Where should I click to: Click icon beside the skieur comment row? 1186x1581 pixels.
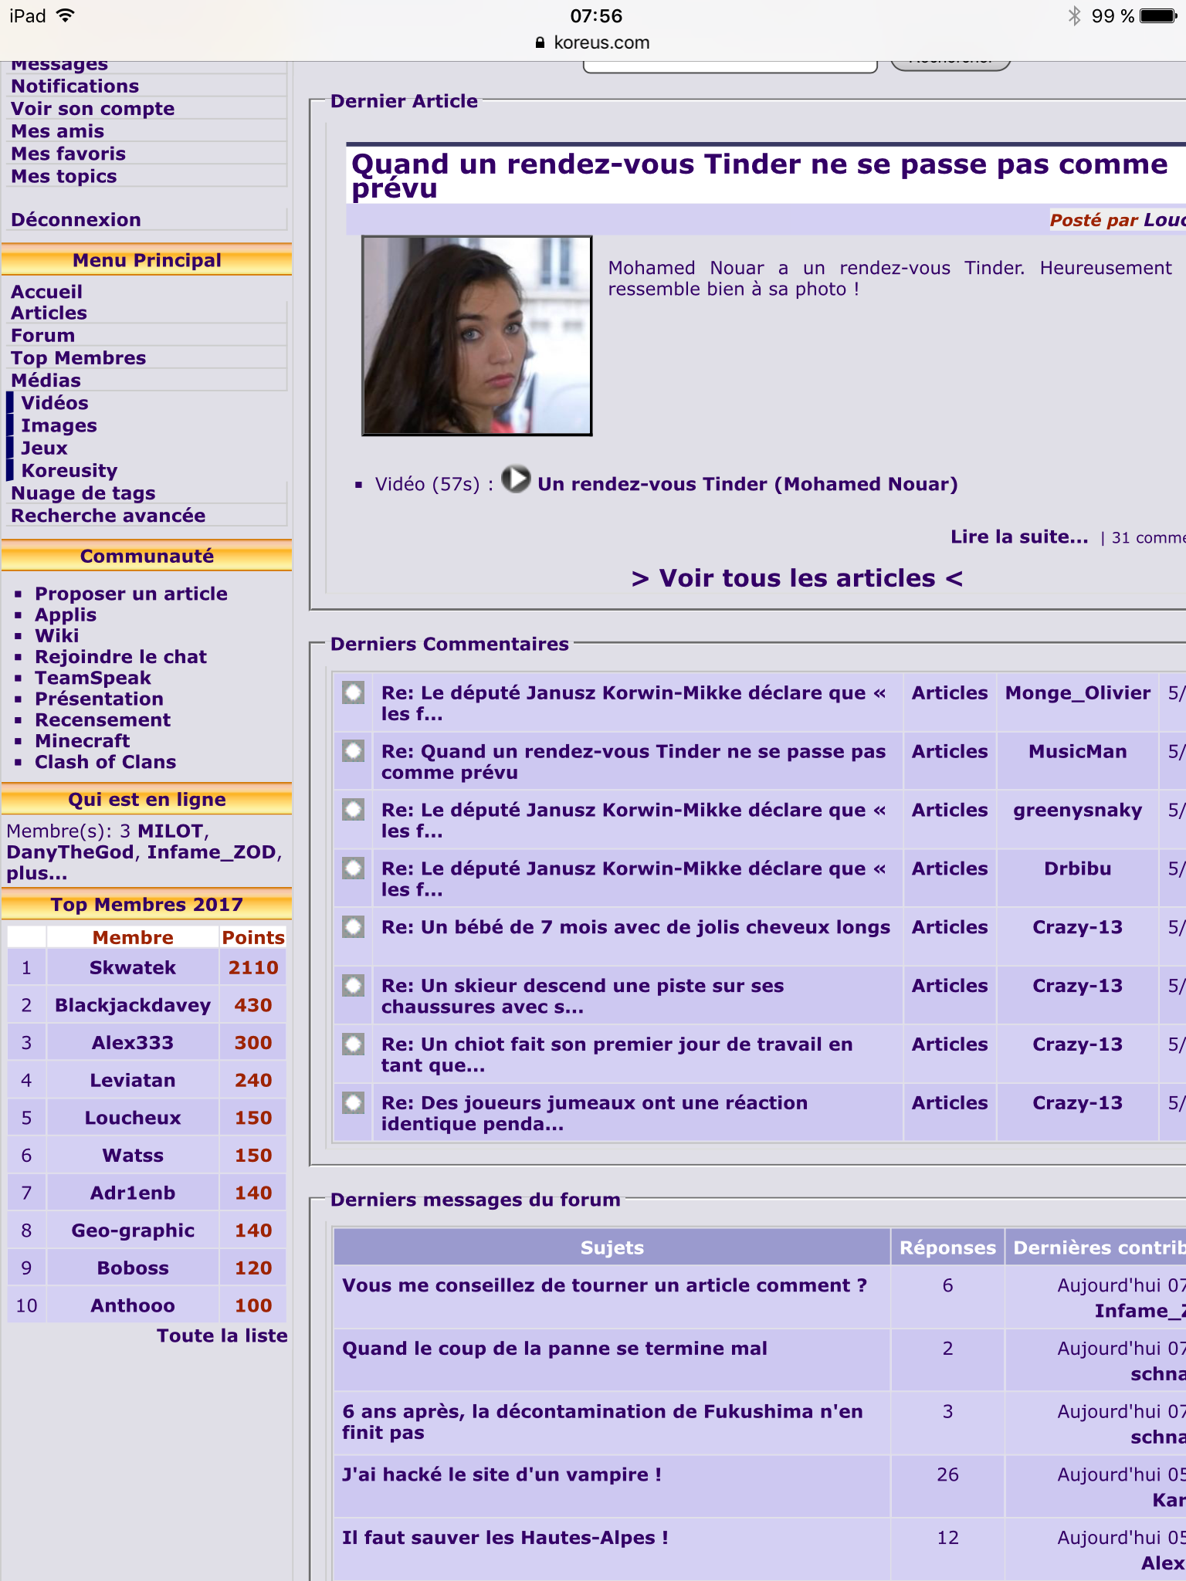click(354, 986)
